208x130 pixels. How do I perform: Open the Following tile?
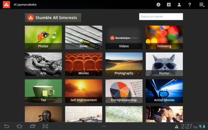click(164, 38)
